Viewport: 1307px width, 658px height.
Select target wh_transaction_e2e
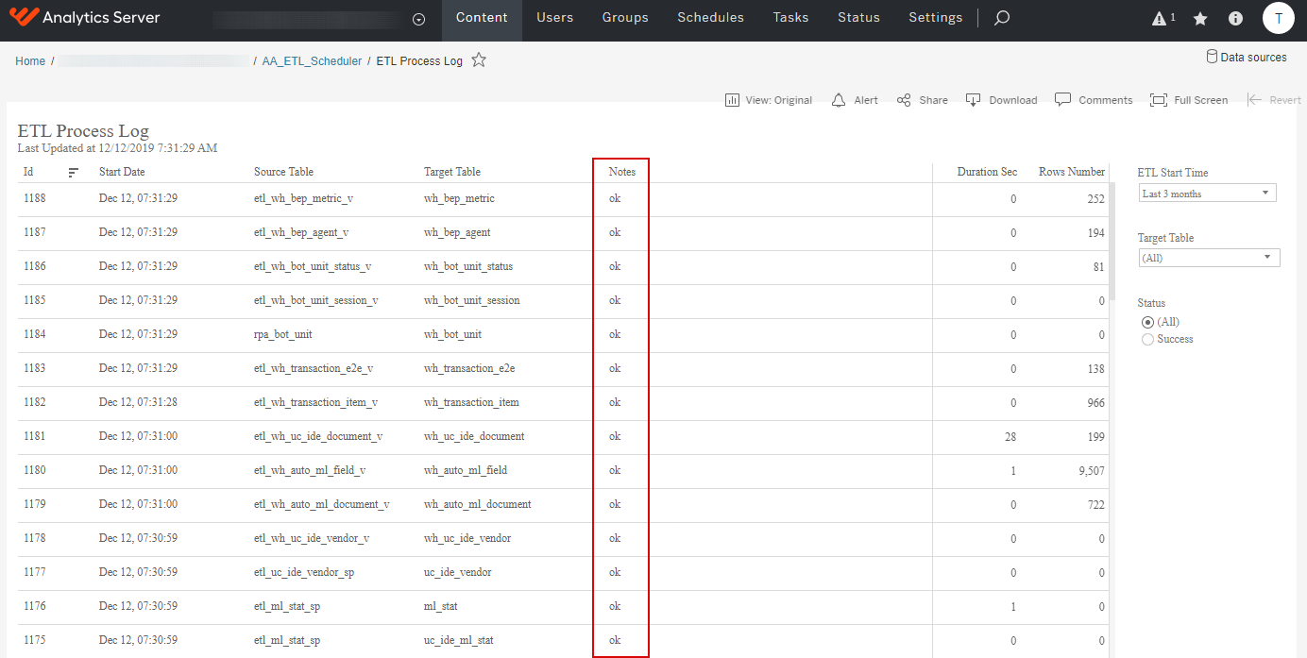click(x=469, y=369)
